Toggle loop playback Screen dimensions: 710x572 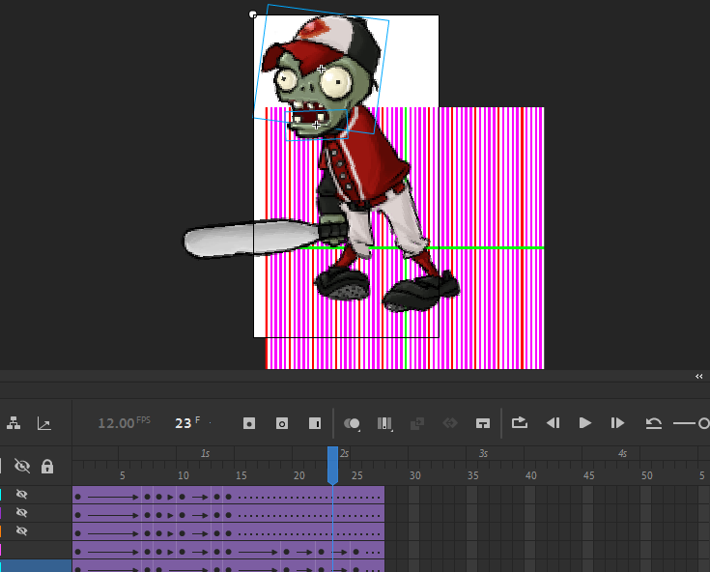[x=520, y=423]
